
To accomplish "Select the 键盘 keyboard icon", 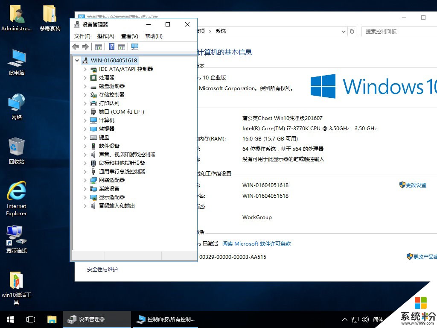I will coord(93,138).
